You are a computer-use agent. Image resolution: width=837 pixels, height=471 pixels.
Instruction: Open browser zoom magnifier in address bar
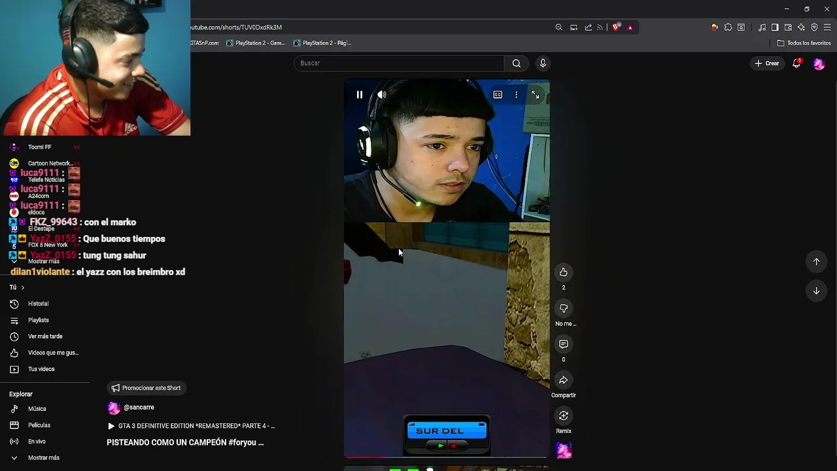558,27
